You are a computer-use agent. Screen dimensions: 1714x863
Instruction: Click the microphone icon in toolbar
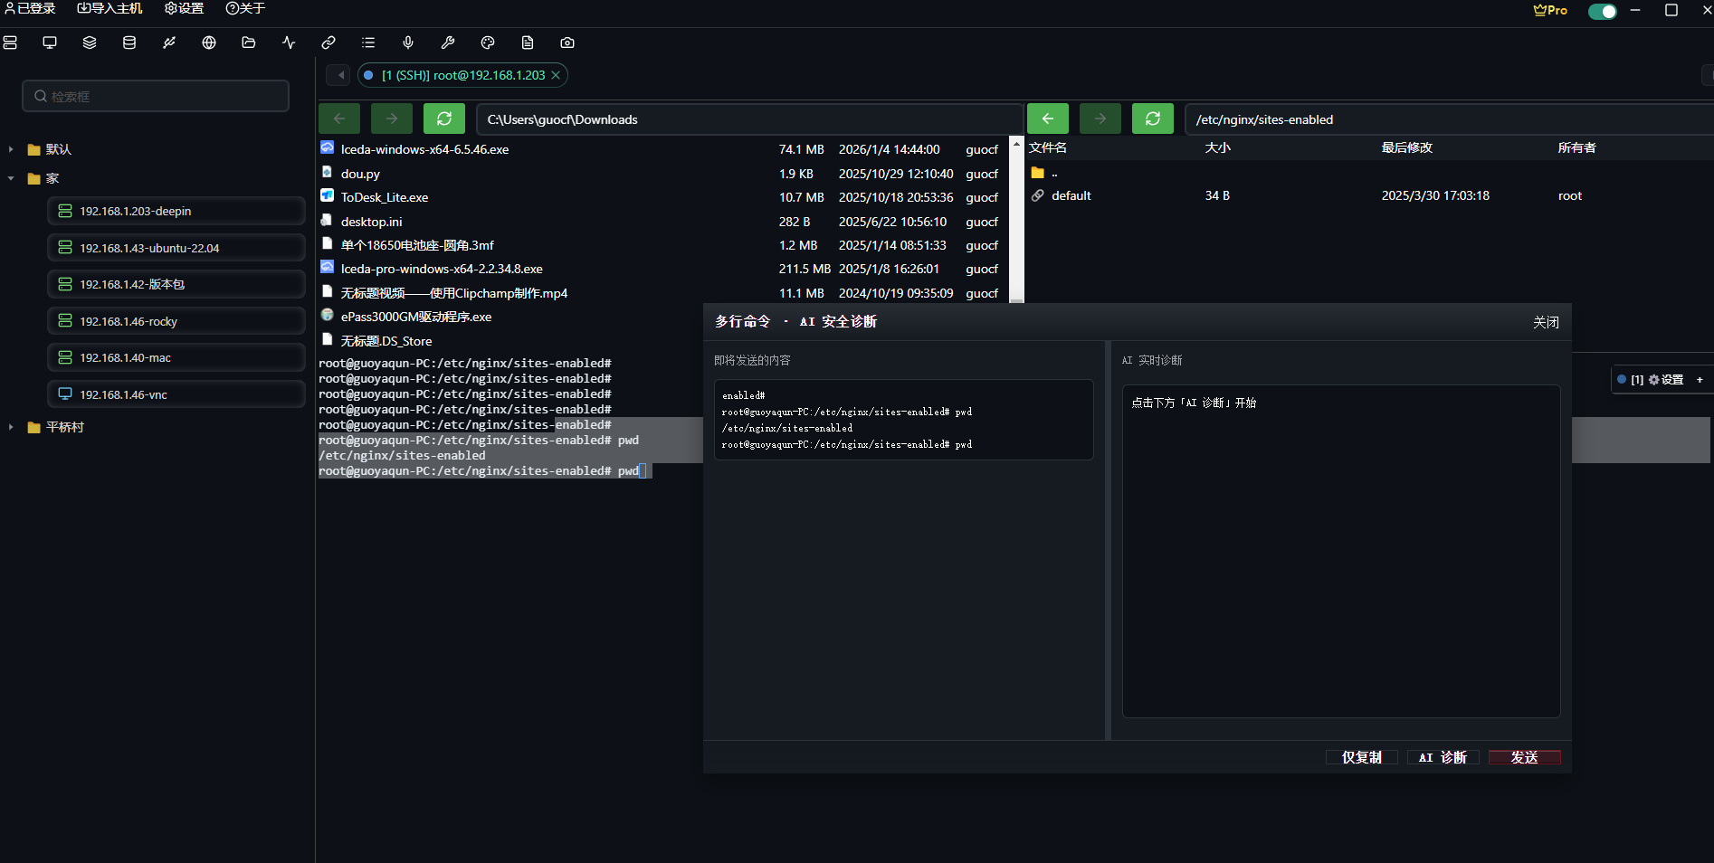[x=408, y=43]
